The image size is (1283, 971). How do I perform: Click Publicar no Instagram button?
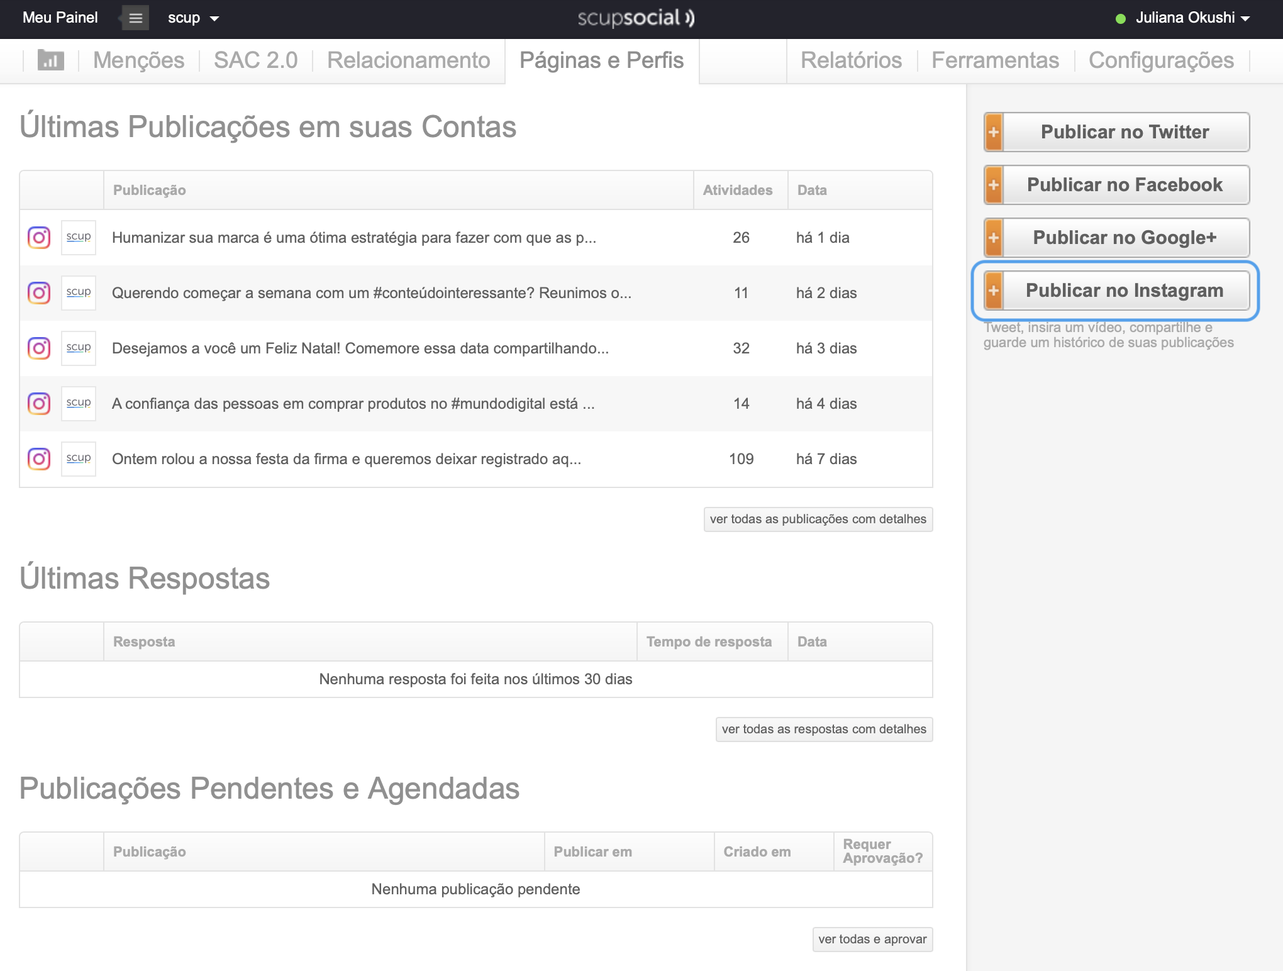click(x=1117, y=291)
